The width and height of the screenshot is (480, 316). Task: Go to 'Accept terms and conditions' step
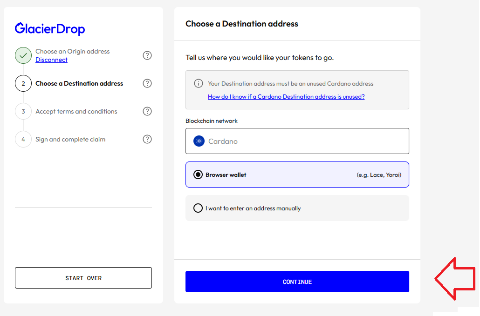tap(76, 111)
